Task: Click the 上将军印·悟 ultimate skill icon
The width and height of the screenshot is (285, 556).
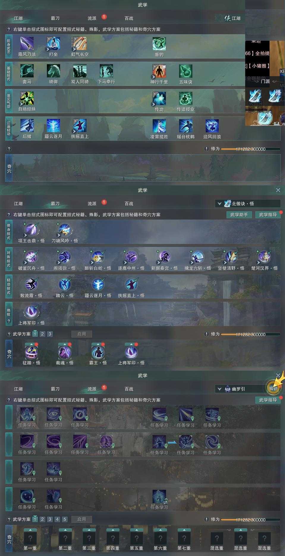Action: click(31, 312)
